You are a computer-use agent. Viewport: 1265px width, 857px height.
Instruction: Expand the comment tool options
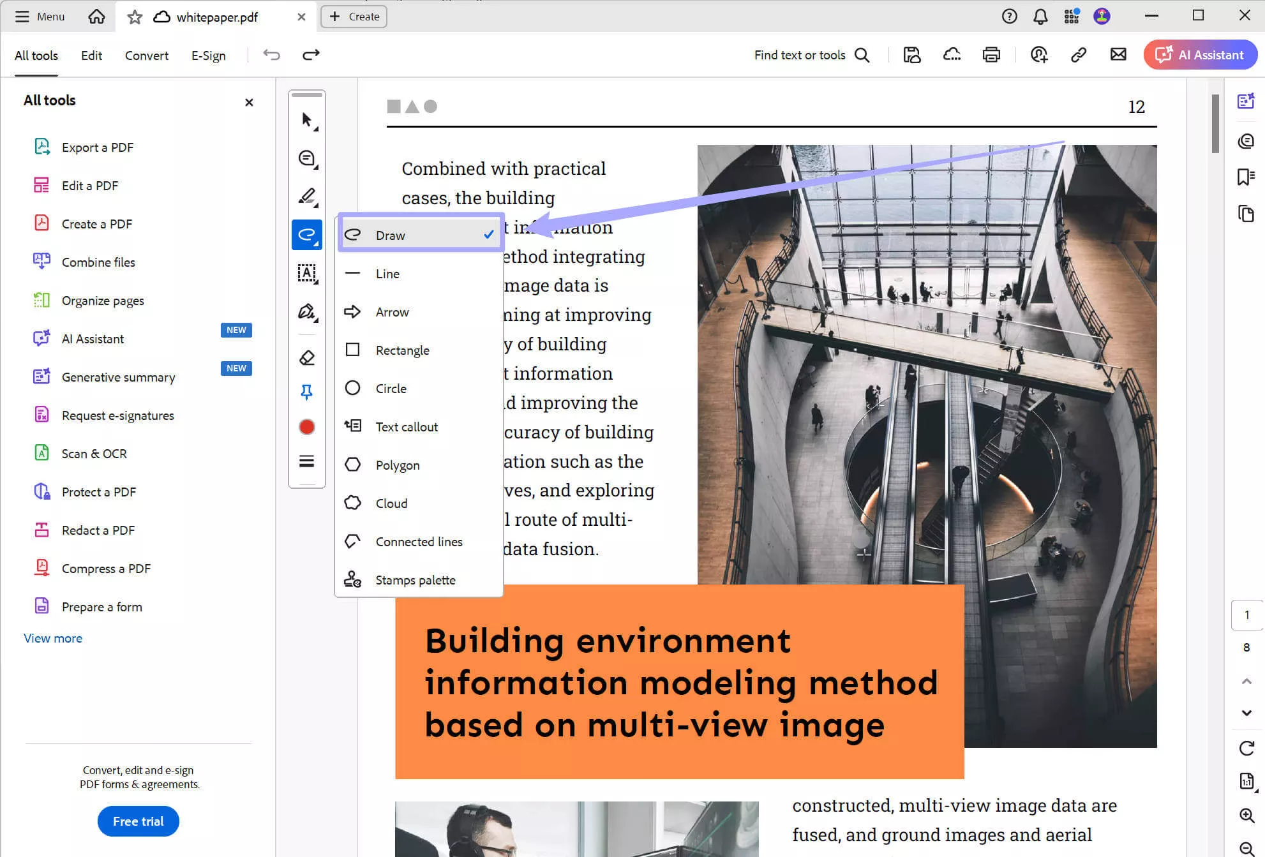tap(307, 158)
